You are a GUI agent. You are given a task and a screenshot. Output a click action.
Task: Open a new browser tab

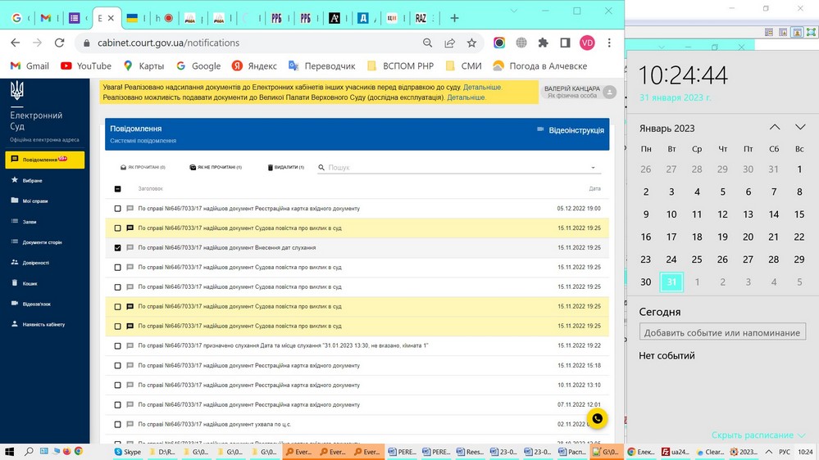click(454, 18)
